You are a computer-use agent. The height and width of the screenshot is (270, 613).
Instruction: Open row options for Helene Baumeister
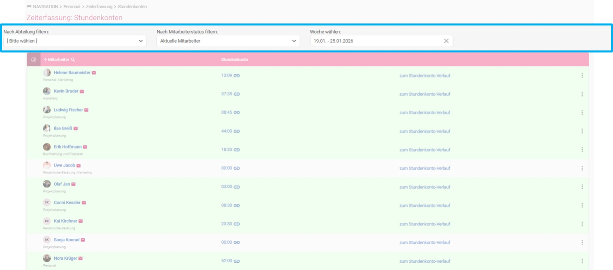(x=582, y=75)
